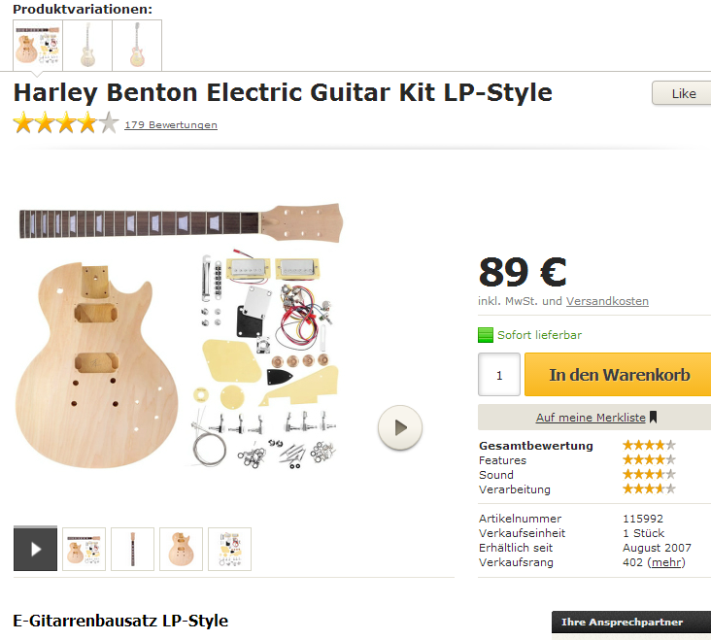
Task: Add the kit with In den Warenkorb
Action: 619,375
